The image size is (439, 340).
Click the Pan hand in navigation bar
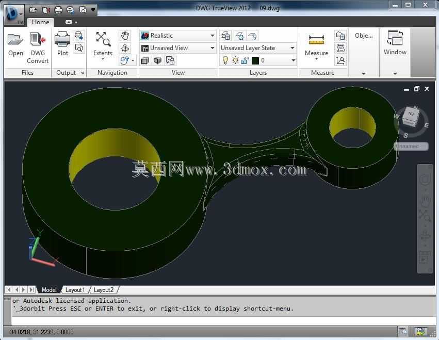point(425,201)
